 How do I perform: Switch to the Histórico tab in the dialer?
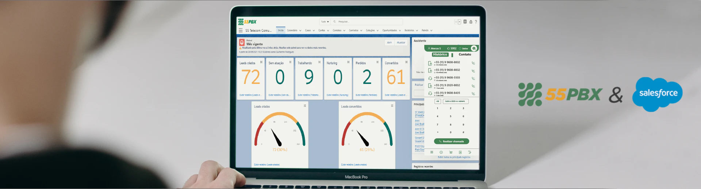pos(440,54)
